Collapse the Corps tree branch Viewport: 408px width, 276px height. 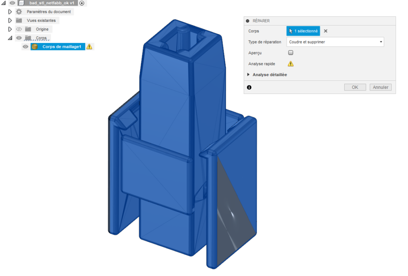(10, 38)
